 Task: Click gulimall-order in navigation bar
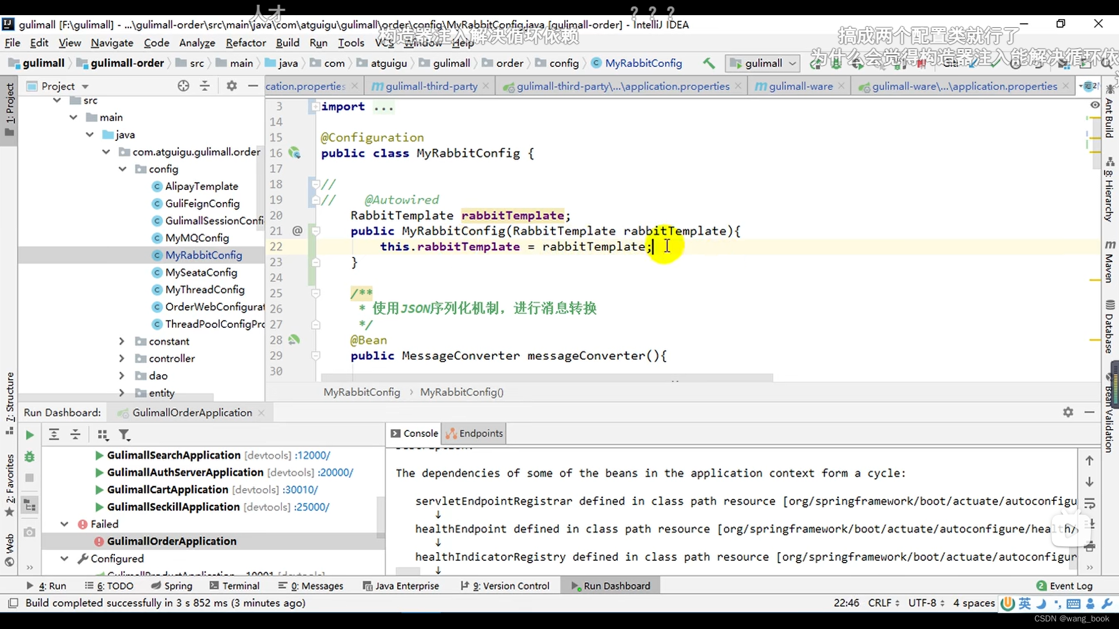pyautogui.click(x=121, y=63)
